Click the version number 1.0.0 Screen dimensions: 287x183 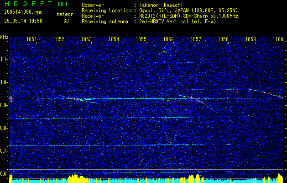[62, 4]
